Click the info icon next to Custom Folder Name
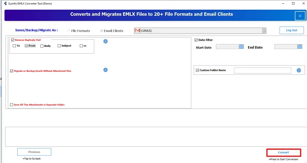The width and height of the screenshot is (307, 163). [299, 70]
